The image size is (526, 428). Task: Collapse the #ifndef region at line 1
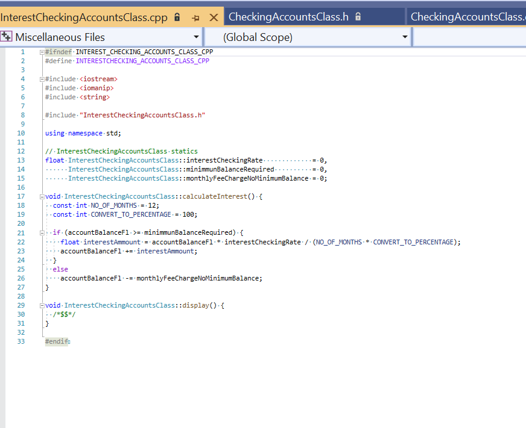(x=41, y=52)
